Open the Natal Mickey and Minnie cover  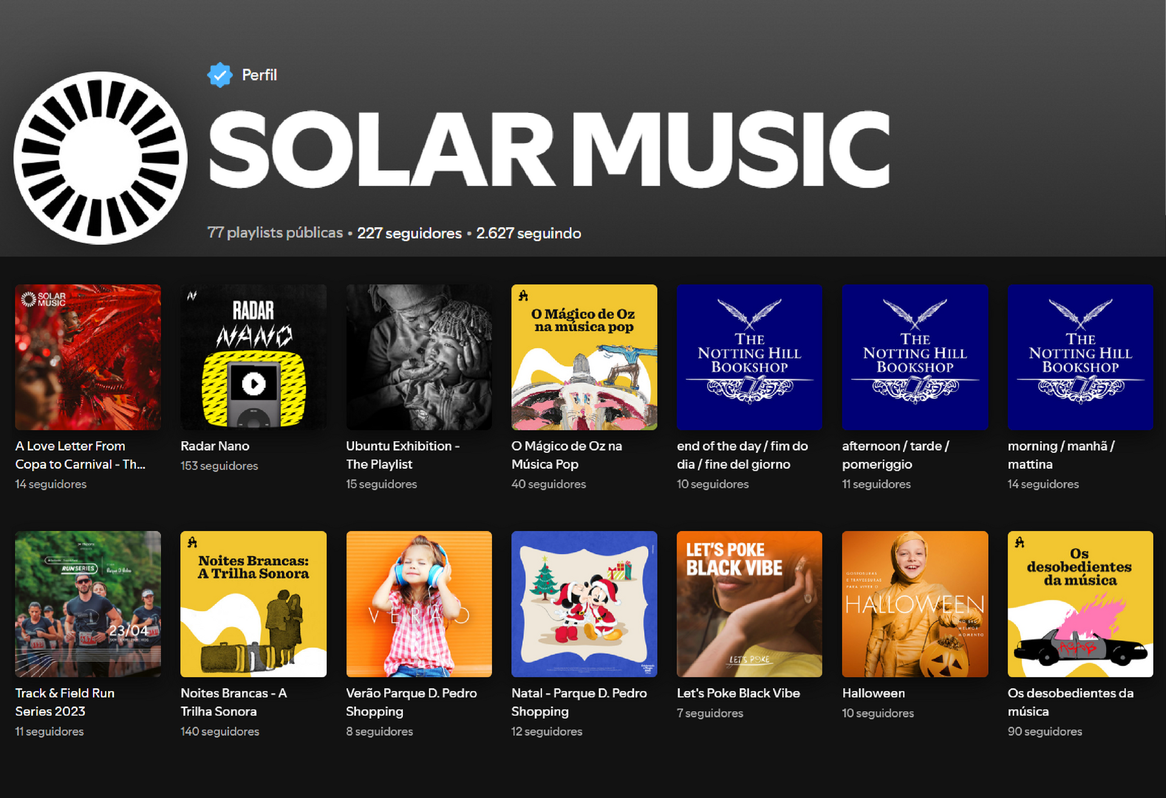coord(584,604)
